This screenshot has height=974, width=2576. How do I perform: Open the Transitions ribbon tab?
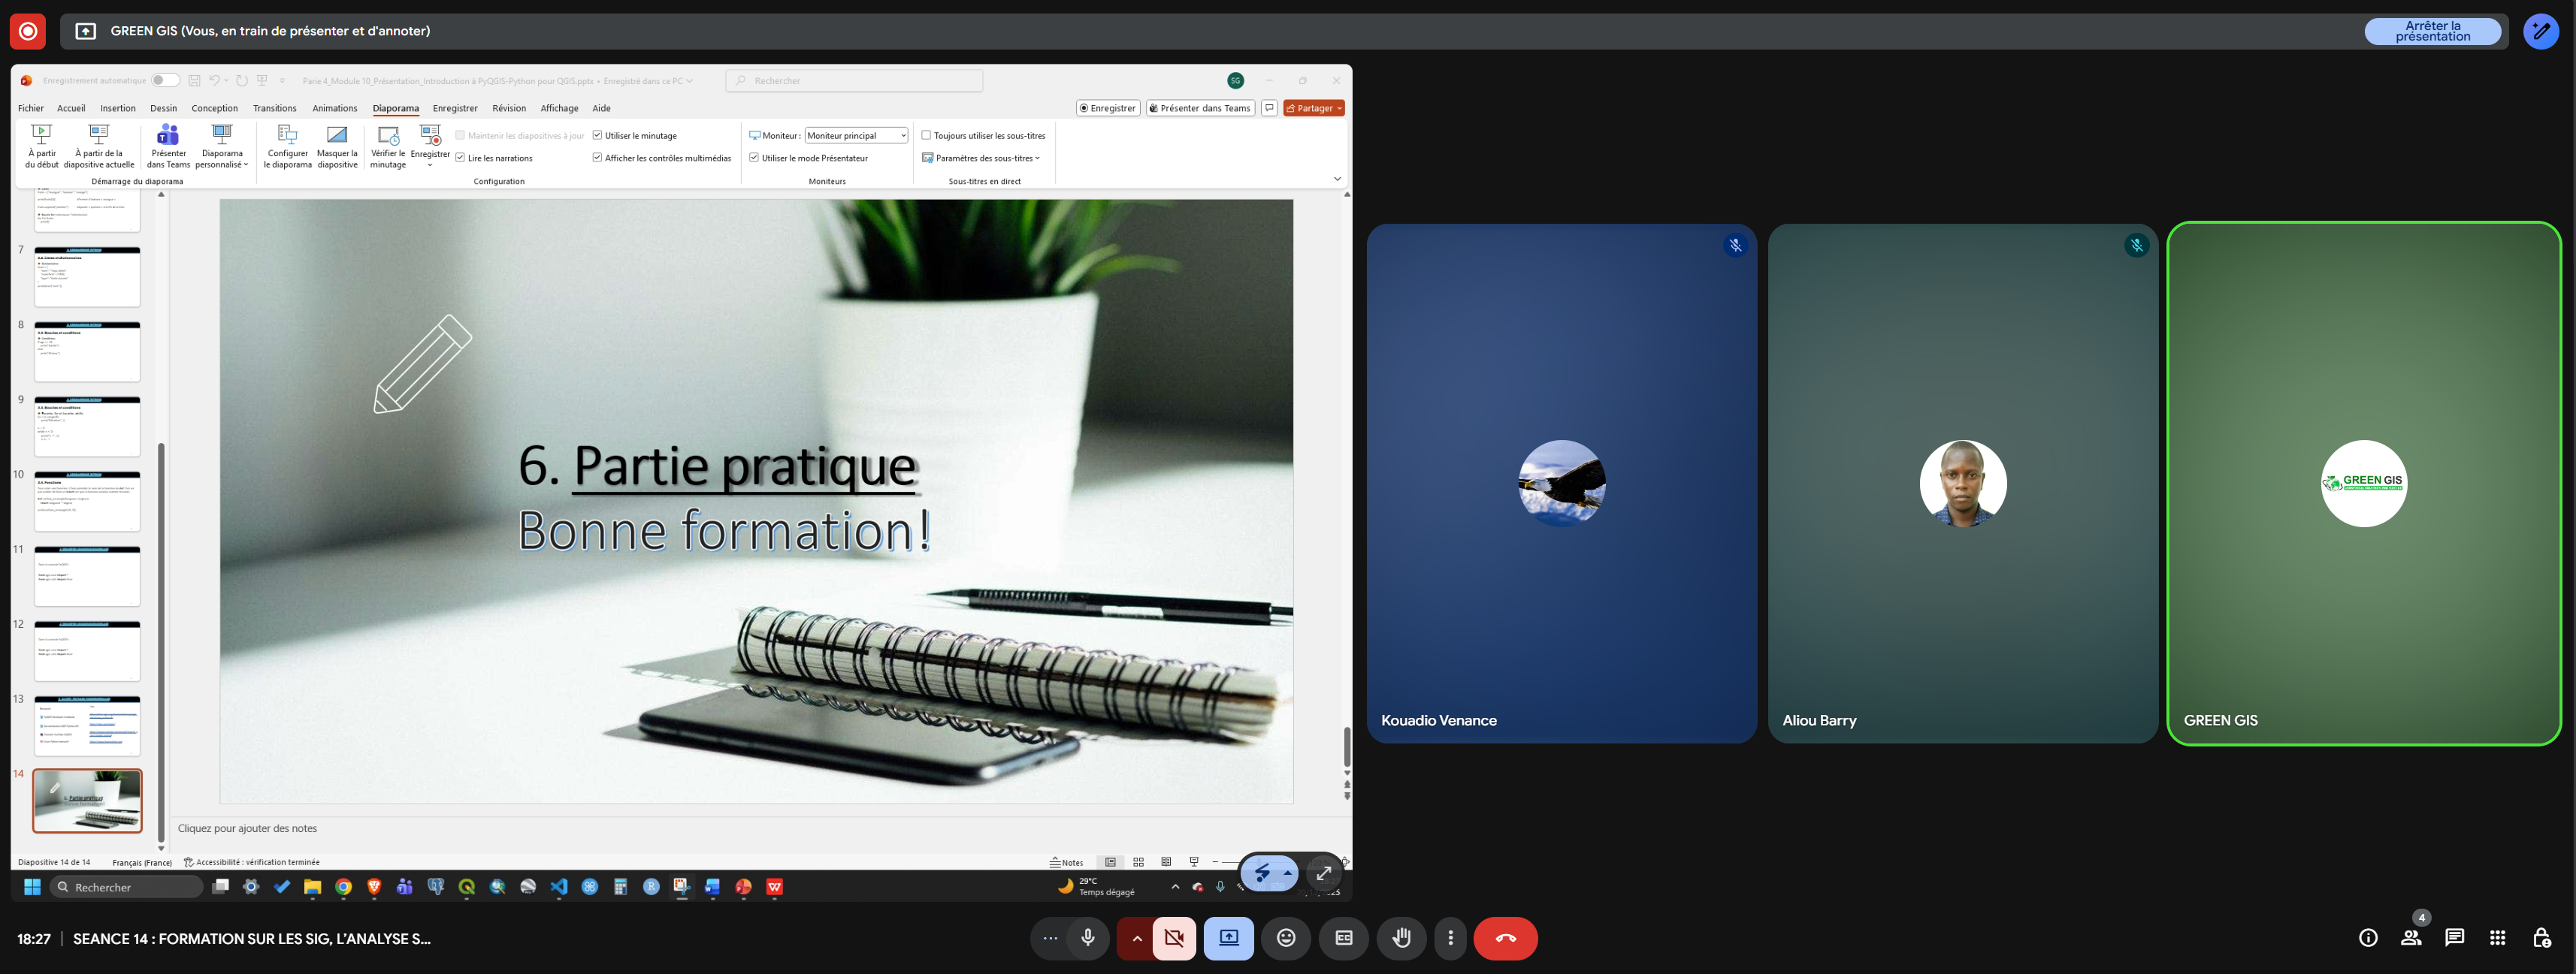pyautogui.click(x=274, y=108)
